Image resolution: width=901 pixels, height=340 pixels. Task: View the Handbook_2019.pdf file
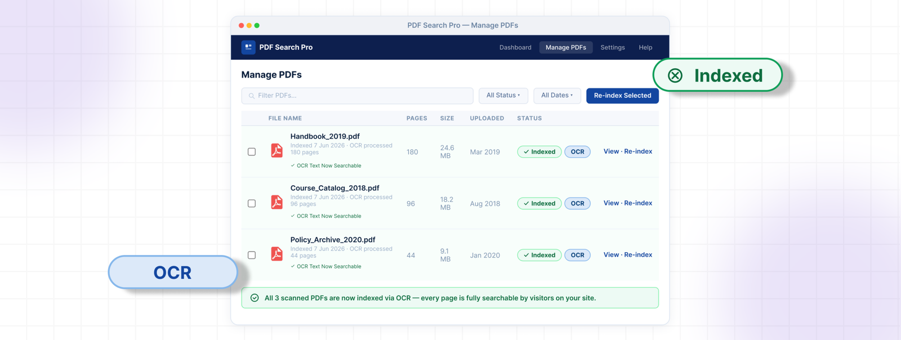coord(611,151)
